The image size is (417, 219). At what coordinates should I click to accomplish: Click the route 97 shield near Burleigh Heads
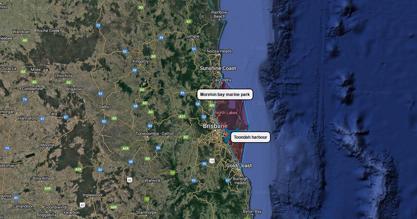(x=228, y=180)
